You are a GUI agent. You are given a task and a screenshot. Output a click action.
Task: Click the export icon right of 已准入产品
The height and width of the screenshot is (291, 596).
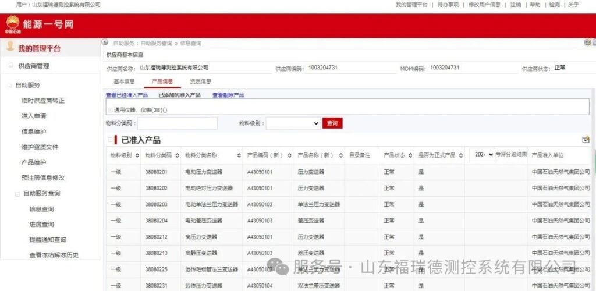tap(586, 140)
